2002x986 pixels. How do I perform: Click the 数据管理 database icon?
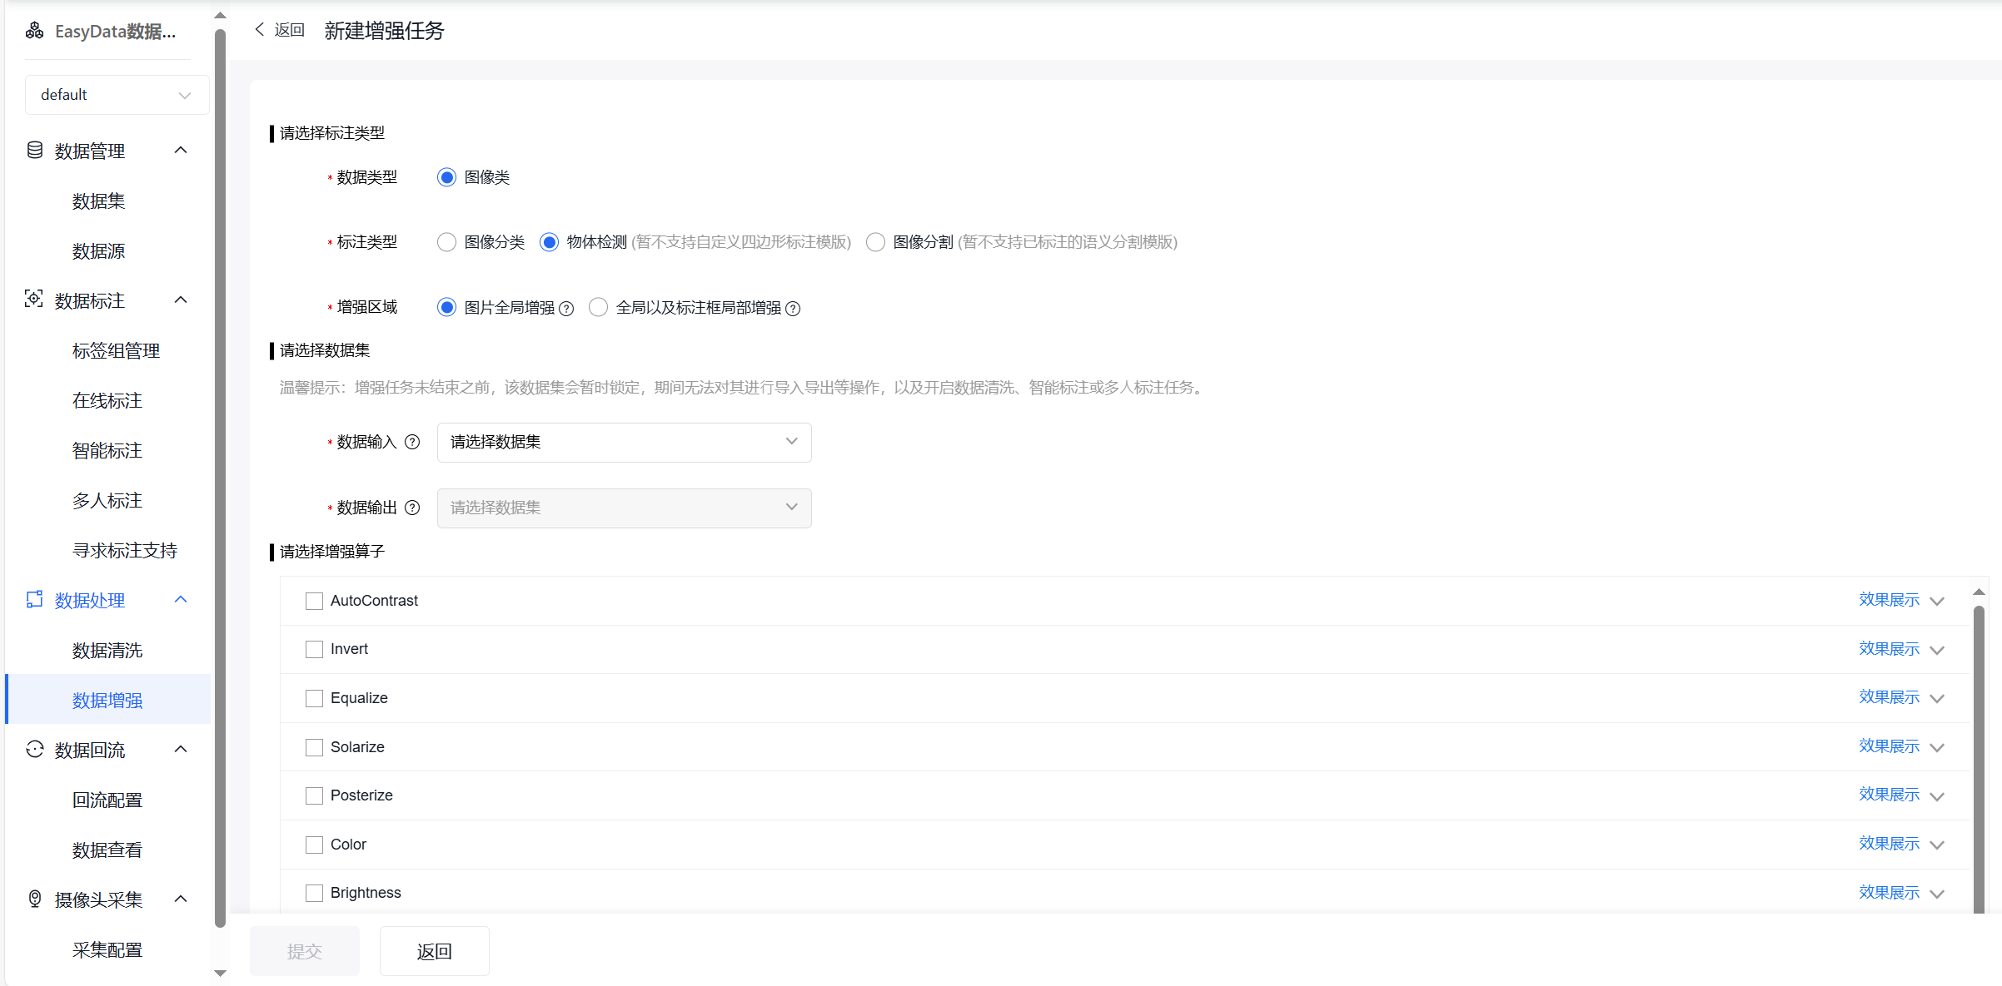(34, 150)
